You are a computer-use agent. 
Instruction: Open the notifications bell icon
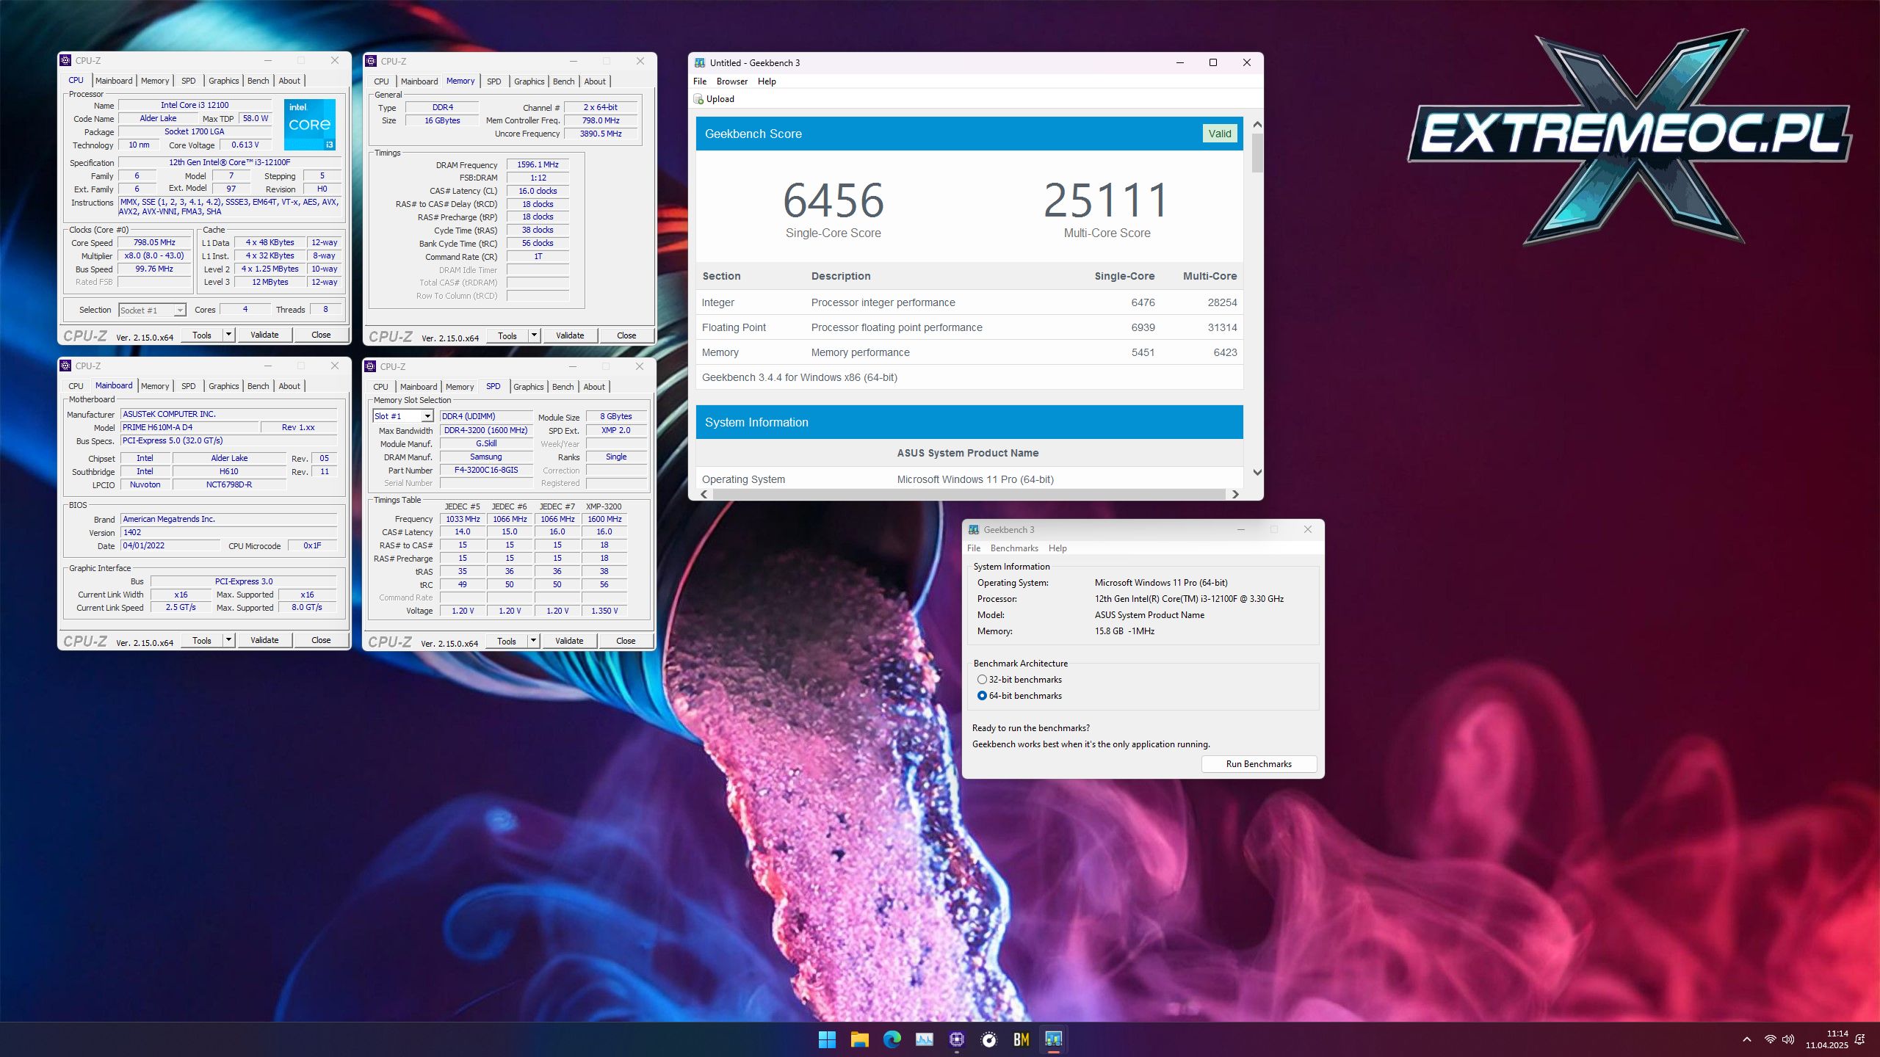(1859, 1039)
